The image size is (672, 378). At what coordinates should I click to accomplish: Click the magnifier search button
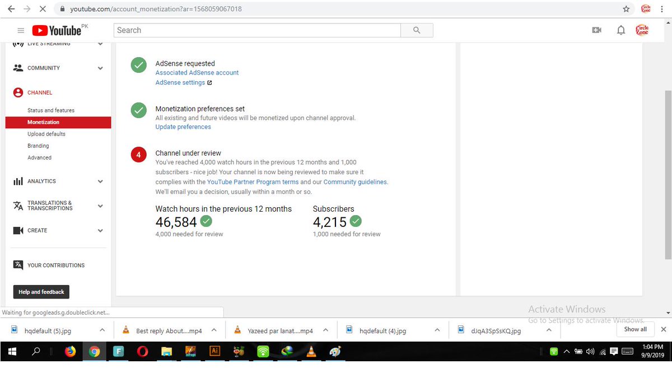pyautogui.click(x=417, y=30)
